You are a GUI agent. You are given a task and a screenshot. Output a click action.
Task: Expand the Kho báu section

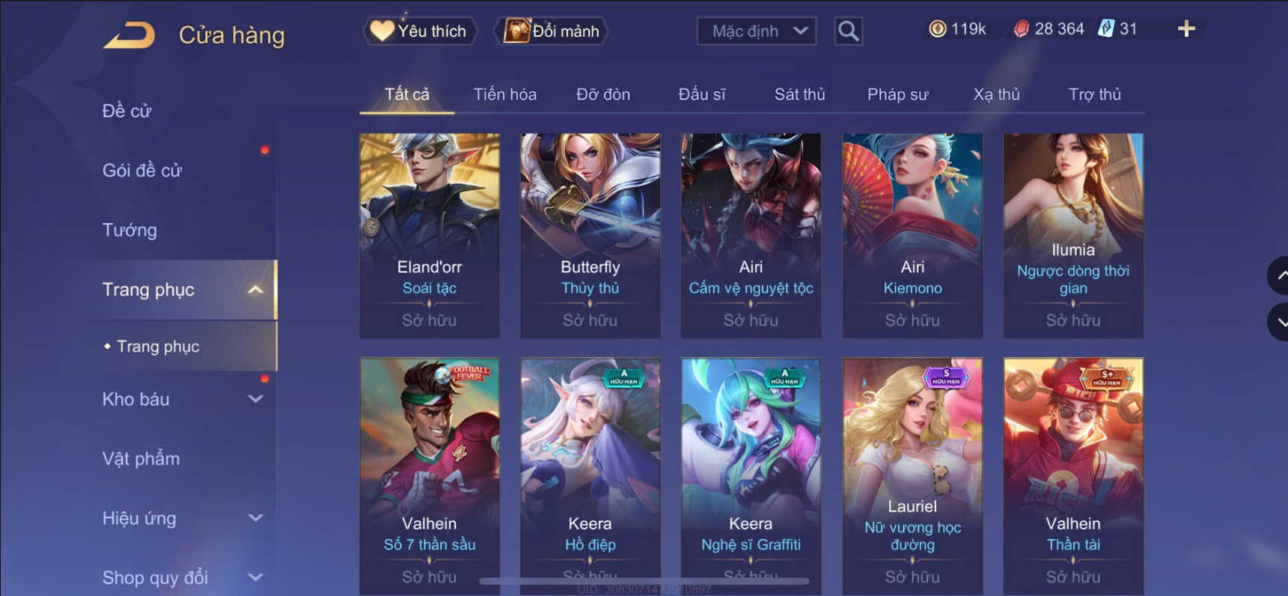point(255,399)
